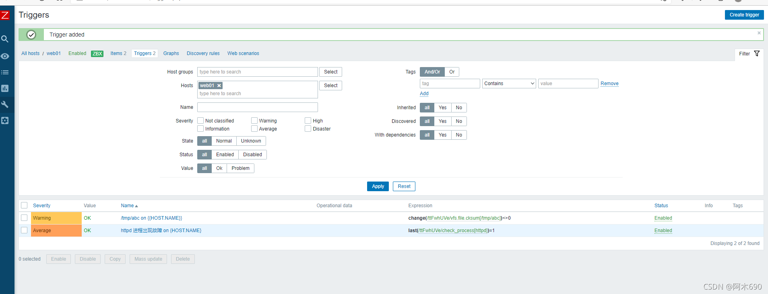Select the /tmp/abc trigger row checkbox
The height and width of the screenshot is (294, 768).
tap(24, 218)
